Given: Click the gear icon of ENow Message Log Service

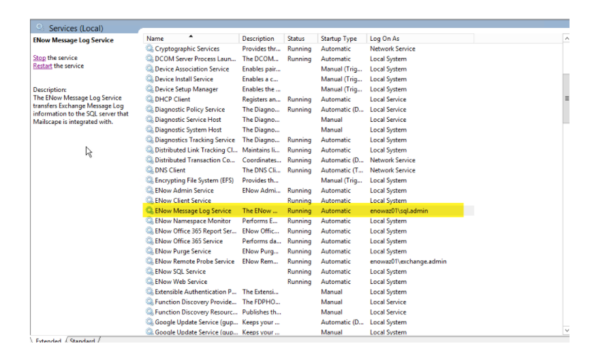Looking at the screenshot, I should (149, 210).
